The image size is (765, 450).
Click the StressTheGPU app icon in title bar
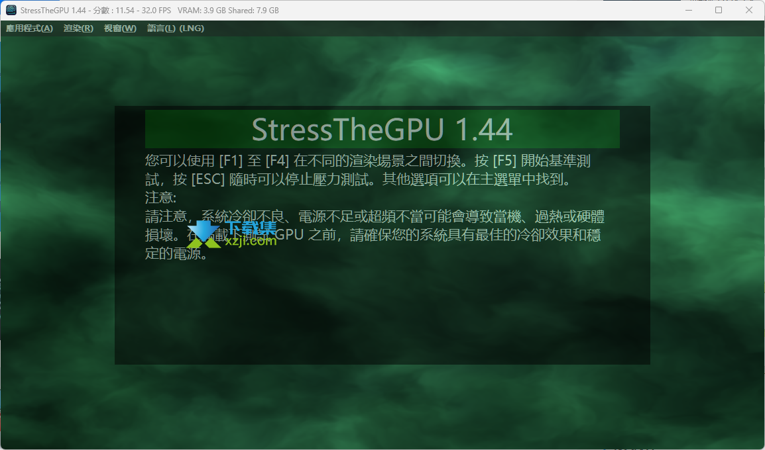pyautogui.click(x=11, y=11)
